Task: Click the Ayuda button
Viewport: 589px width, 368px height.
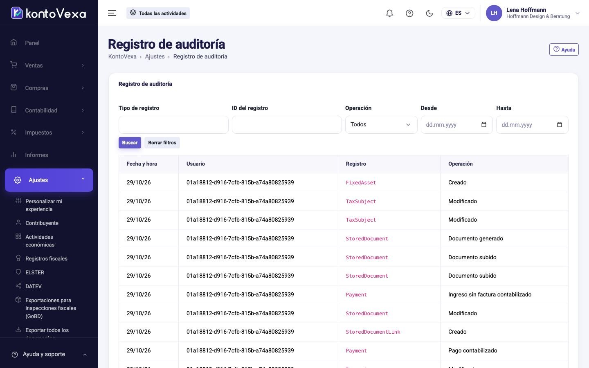Action: pos(564,49)
